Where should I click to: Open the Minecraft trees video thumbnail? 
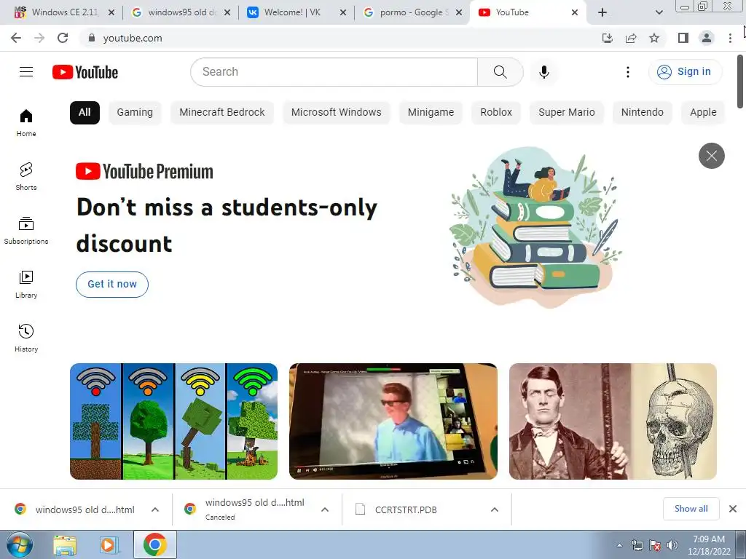pyautogui.click(x=173, y=421)
